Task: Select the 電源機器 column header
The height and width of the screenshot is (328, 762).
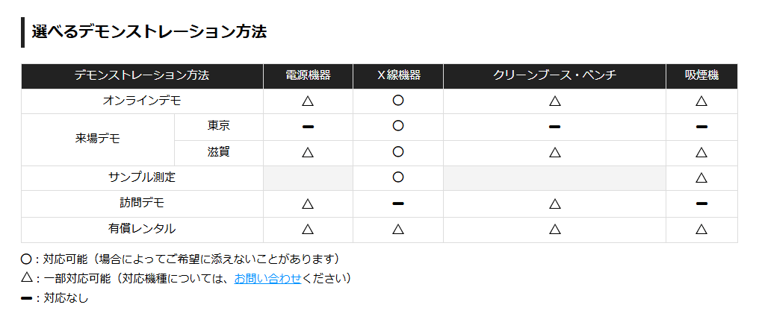Action: tap(308, 76)
